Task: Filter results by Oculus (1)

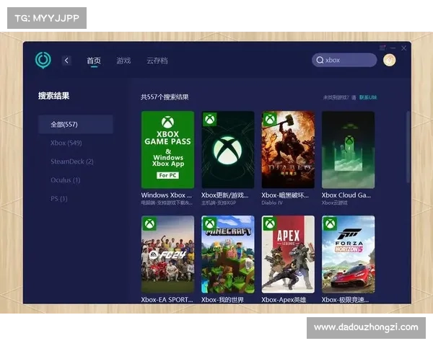Action: coord(66,180)
